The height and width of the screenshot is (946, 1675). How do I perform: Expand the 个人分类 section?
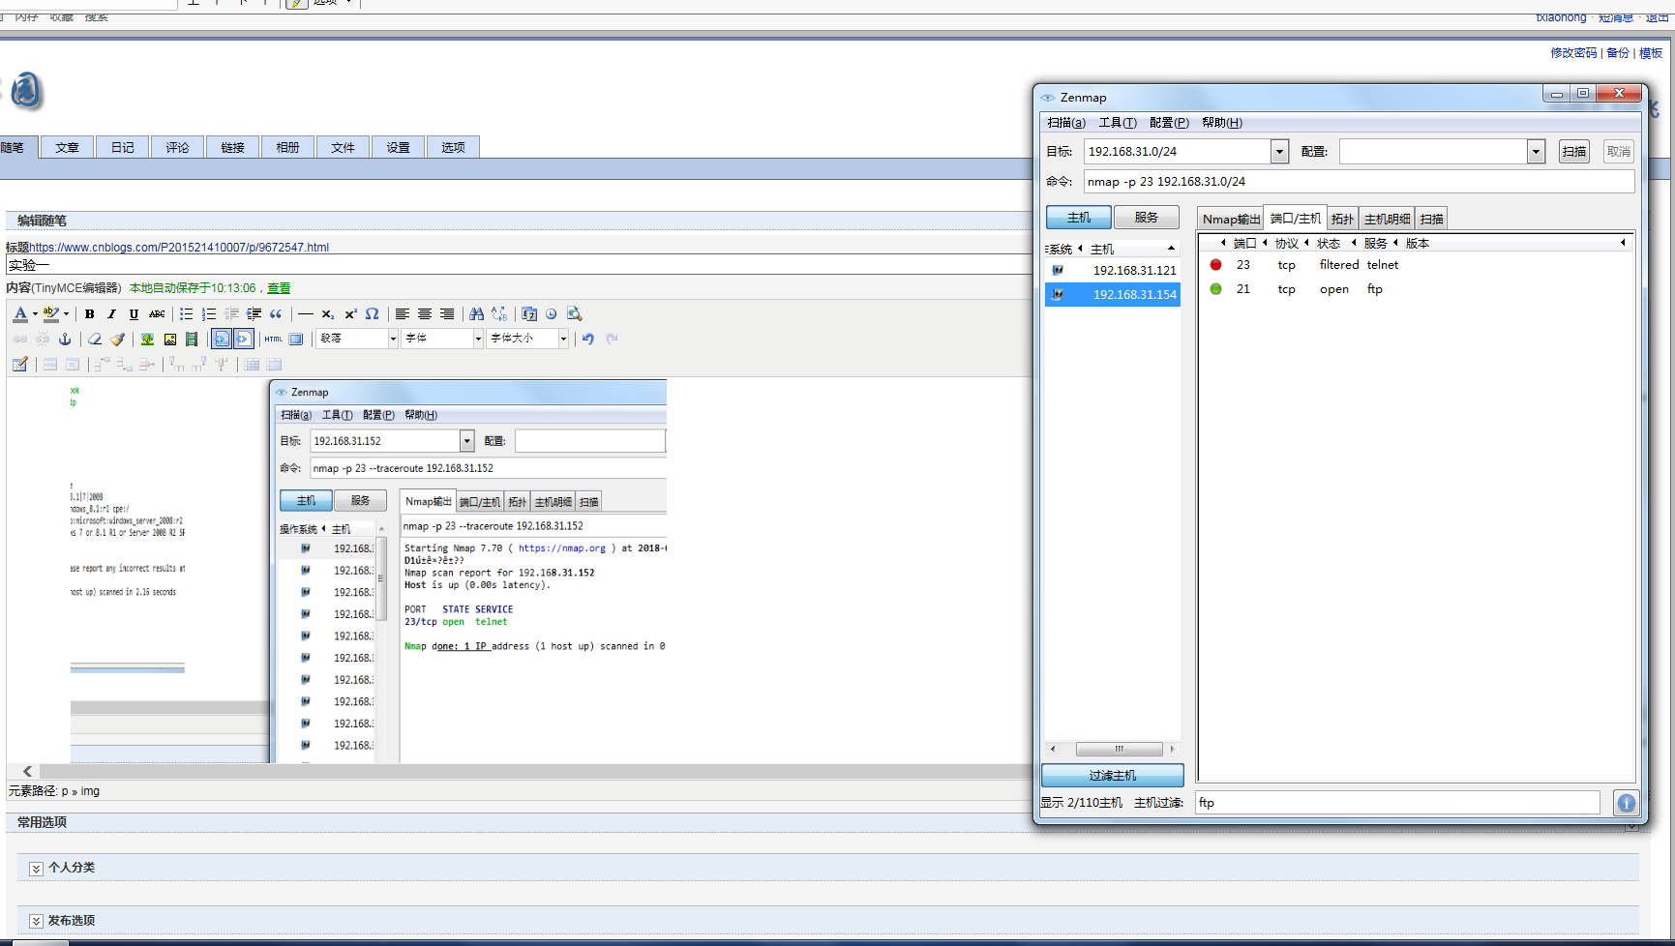click(x=36, y=868)
